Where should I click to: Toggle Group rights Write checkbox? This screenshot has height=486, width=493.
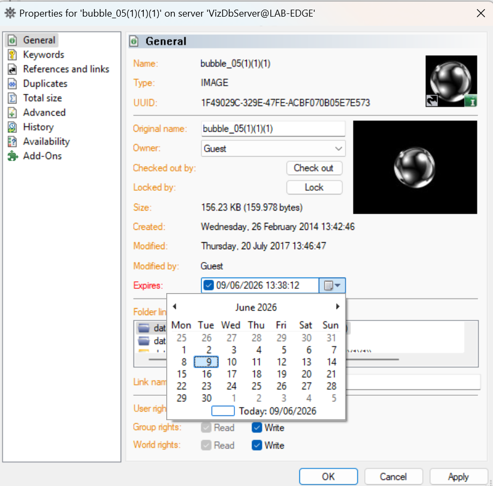tap(257, 428)
